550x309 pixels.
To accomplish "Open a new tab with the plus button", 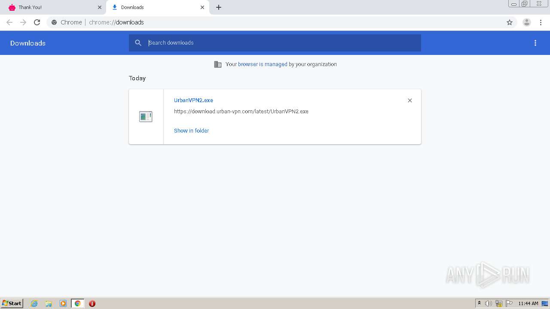I will [x=219, y=7].
